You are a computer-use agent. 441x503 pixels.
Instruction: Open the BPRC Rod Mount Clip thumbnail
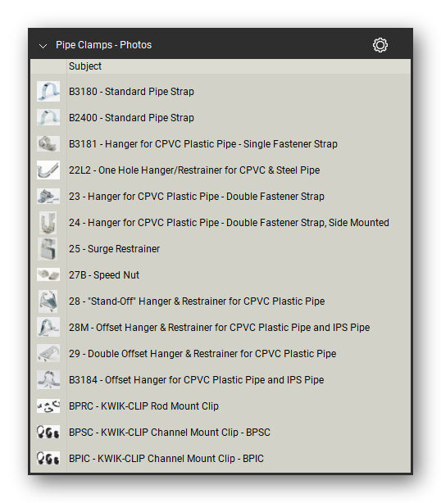(x=48, y=406)
